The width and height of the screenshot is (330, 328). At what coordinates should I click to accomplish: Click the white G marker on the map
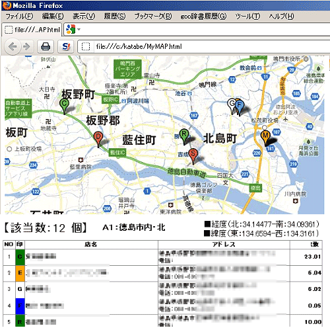231,106
